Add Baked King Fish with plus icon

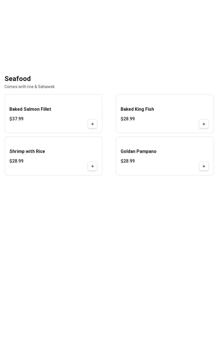(204, 124)
